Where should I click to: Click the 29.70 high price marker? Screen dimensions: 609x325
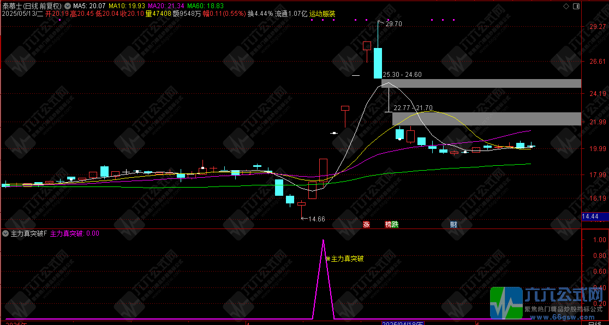point(393,24)
